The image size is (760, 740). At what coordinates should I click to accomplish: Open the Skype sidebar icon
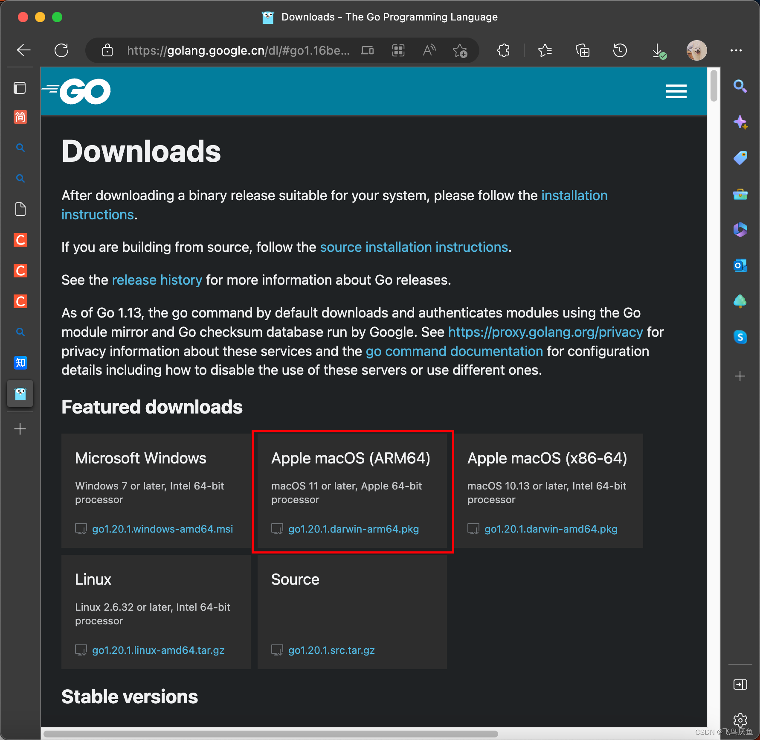pyautogui.click(x=740, y=337)
